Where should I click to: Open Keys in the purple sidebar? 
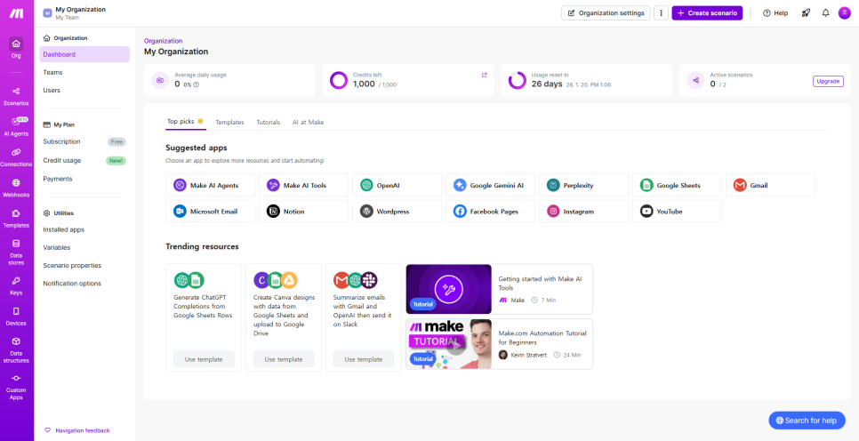pyautogui.click(x=16, y=286)
